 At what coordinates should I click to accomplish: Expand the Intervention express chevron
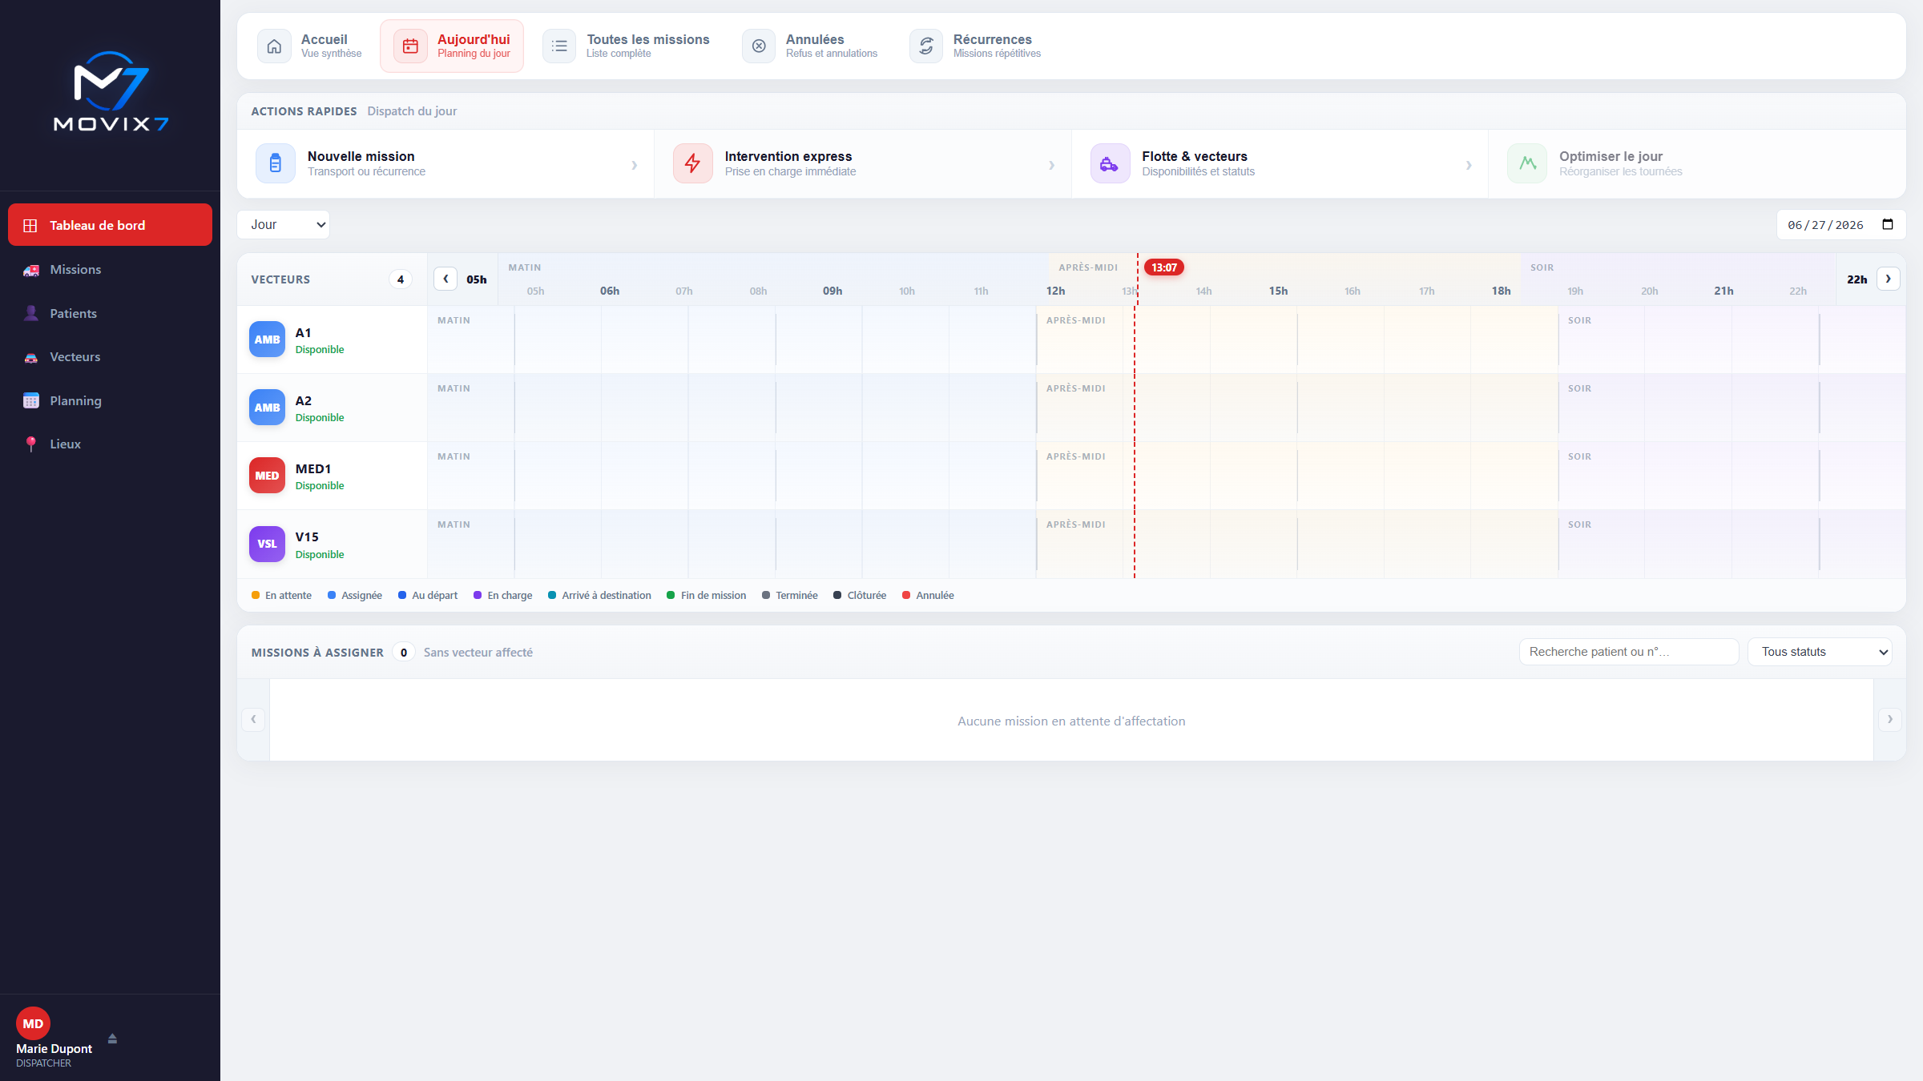1052,165
